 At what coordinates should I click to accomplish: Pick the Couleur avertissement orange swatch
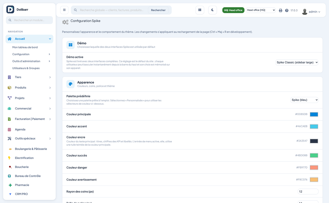tap(314, 180)
